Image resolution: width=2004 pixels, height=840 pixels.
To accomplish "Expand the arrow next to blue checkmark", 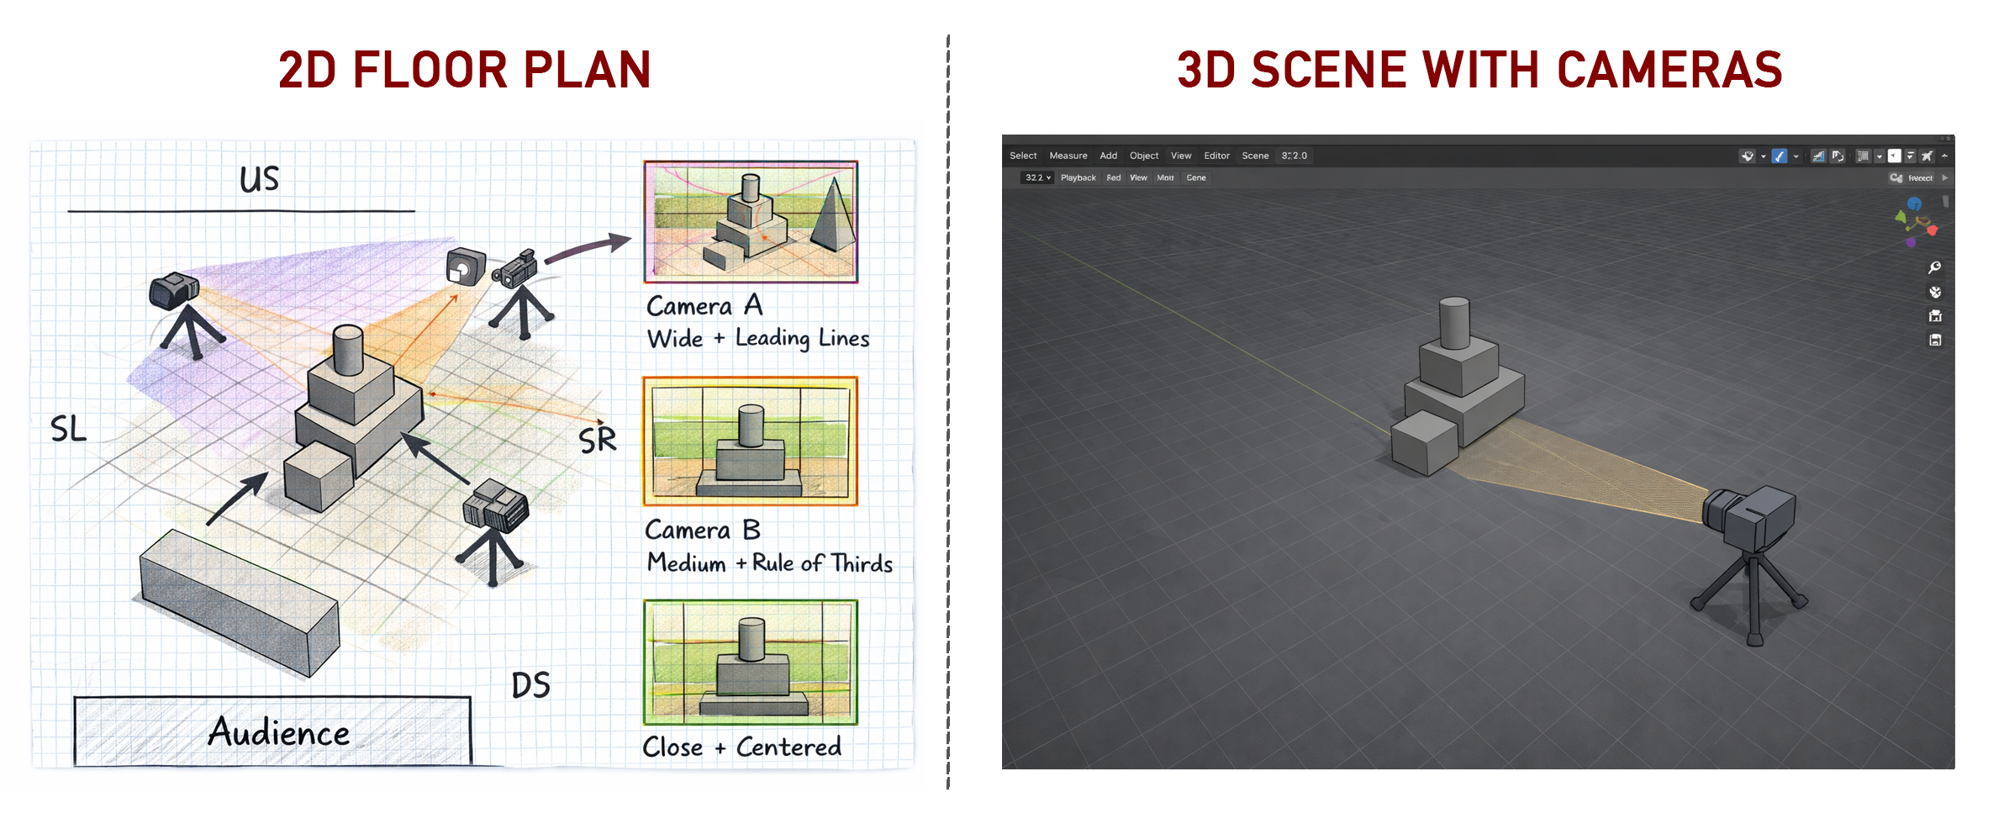I will coord(1796,156).
